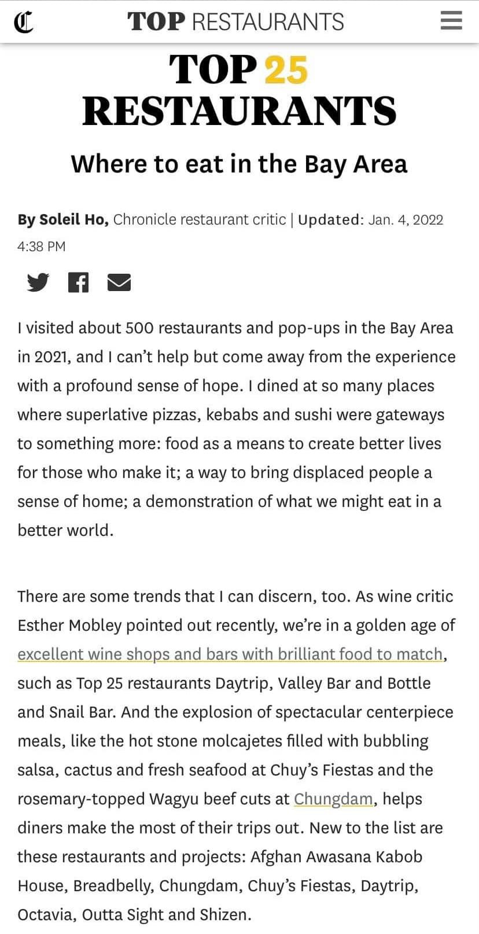
Task: Click the TOP RESTAURANTS header title
Action: pos(235,22)
